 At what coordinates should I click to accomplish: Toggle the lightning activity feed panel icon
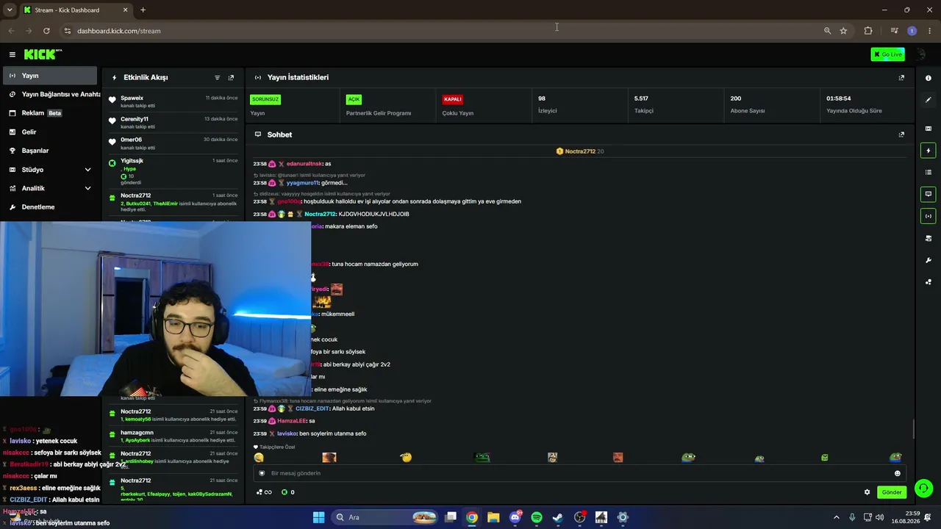[x=929, y=151]
